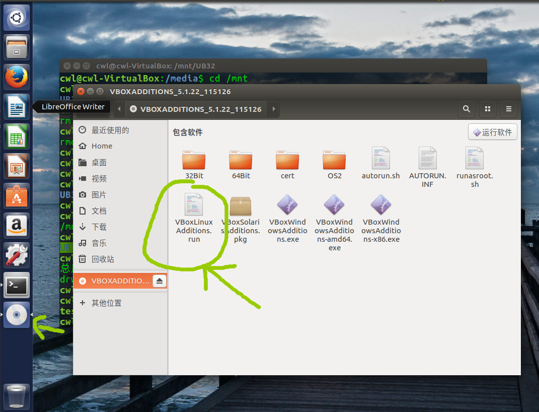Open Files manager from launcher

point(17,47)
